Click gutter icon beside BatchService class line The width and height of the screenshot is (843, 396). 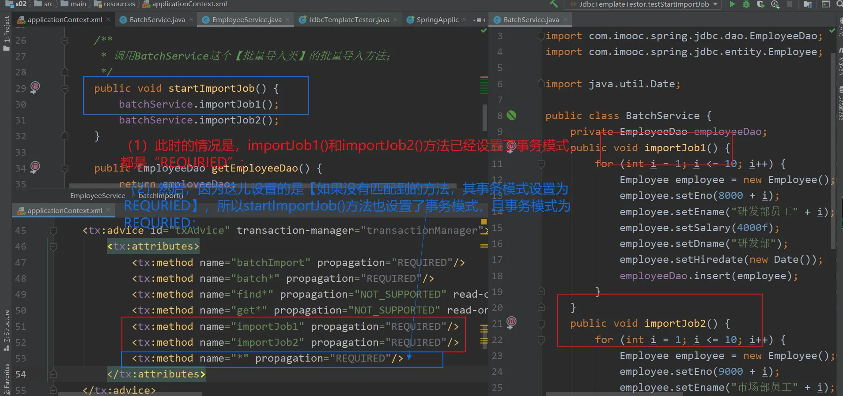click(x=511, y=116)
